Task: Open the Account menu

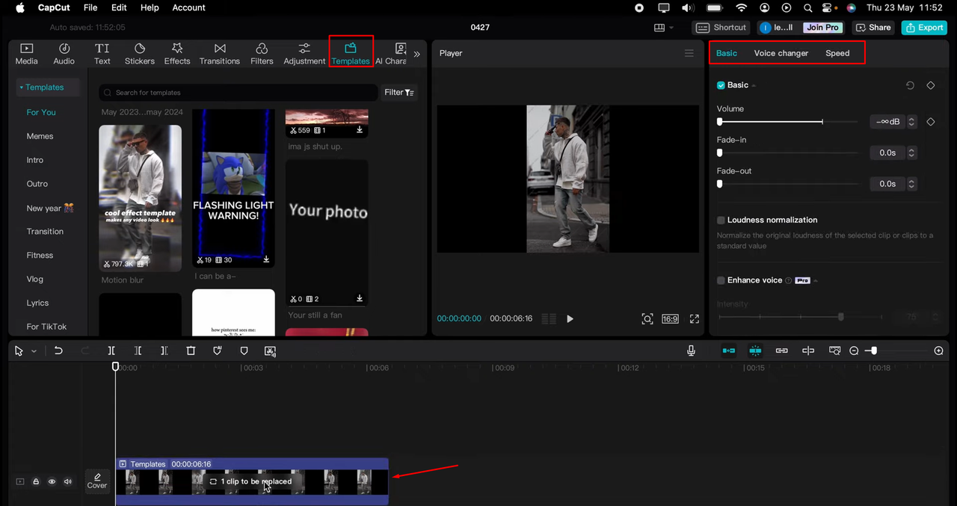Action: pos(188,7)
